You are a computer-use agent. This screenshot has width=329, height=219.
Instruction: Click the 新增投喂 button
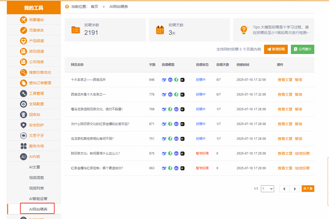276,49
